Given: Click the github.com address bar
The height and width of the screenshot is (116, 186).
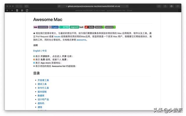Looking at the screenshot, I should (93, 6).
